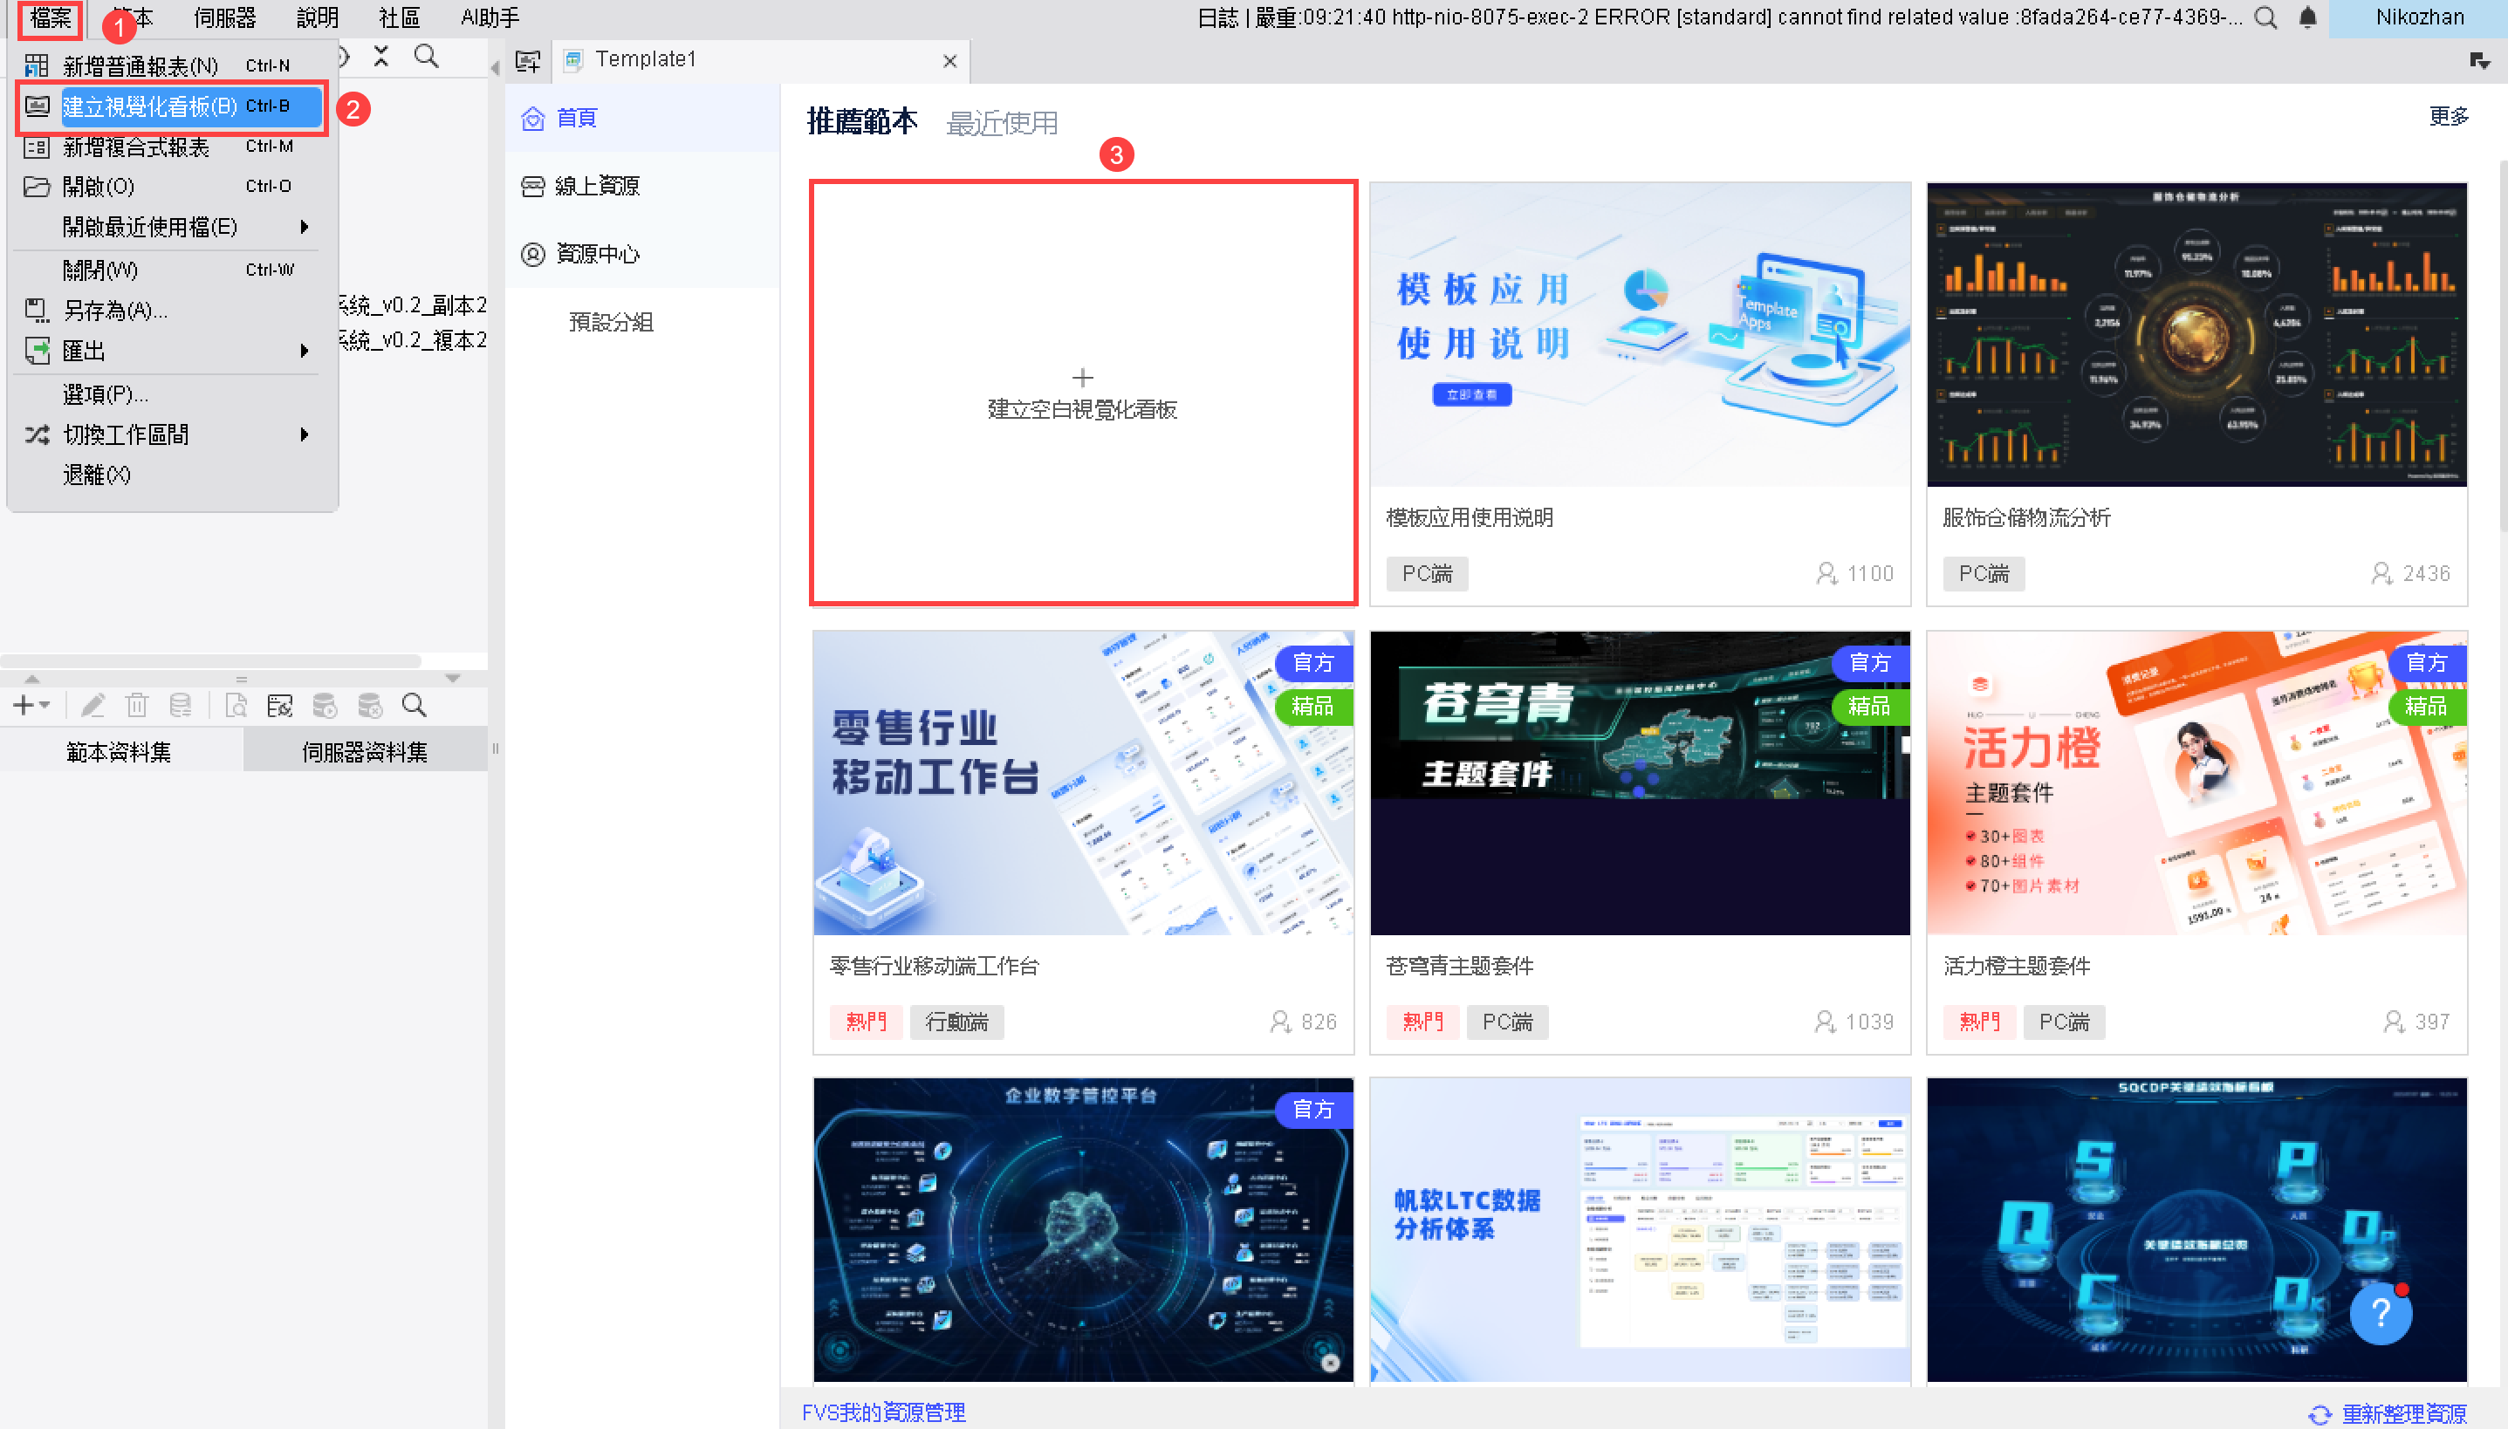
Task: Switch to the 範本資料集 tab
Action: point(120,752)
